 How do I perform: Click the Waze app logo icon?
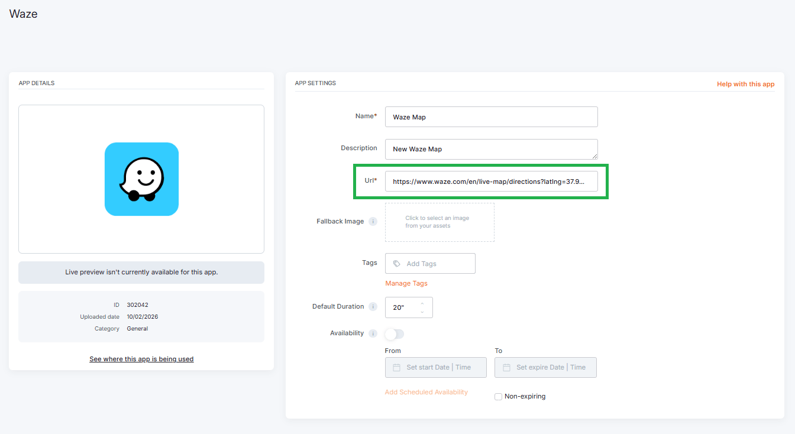pyautogui.click(x=141, y=179)
